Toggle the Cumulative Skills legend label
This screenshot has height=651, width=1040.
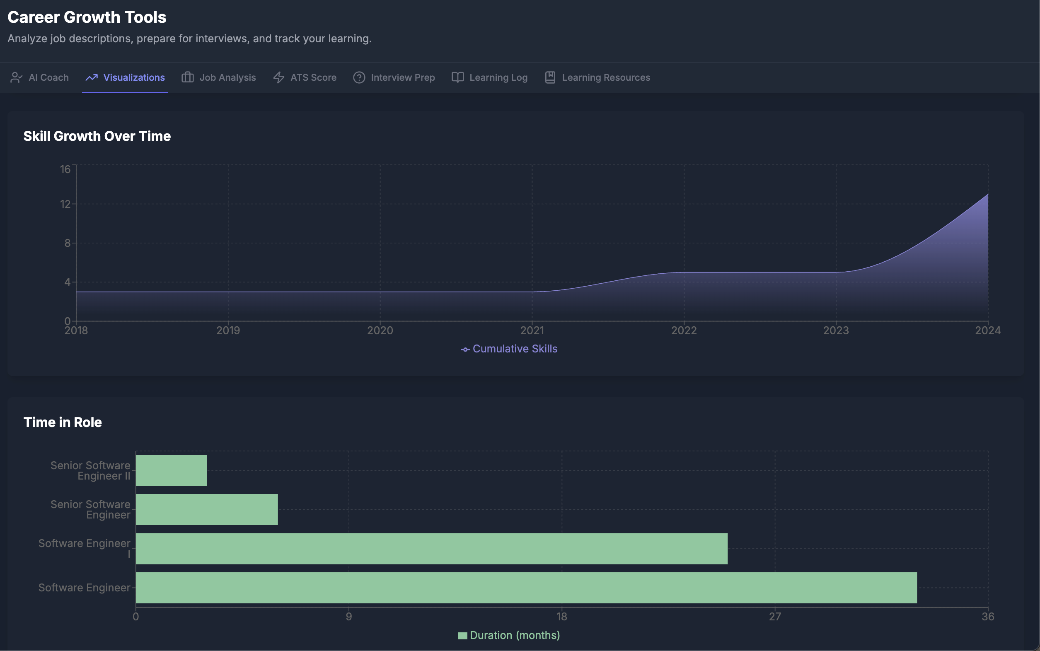pos(515,349)
